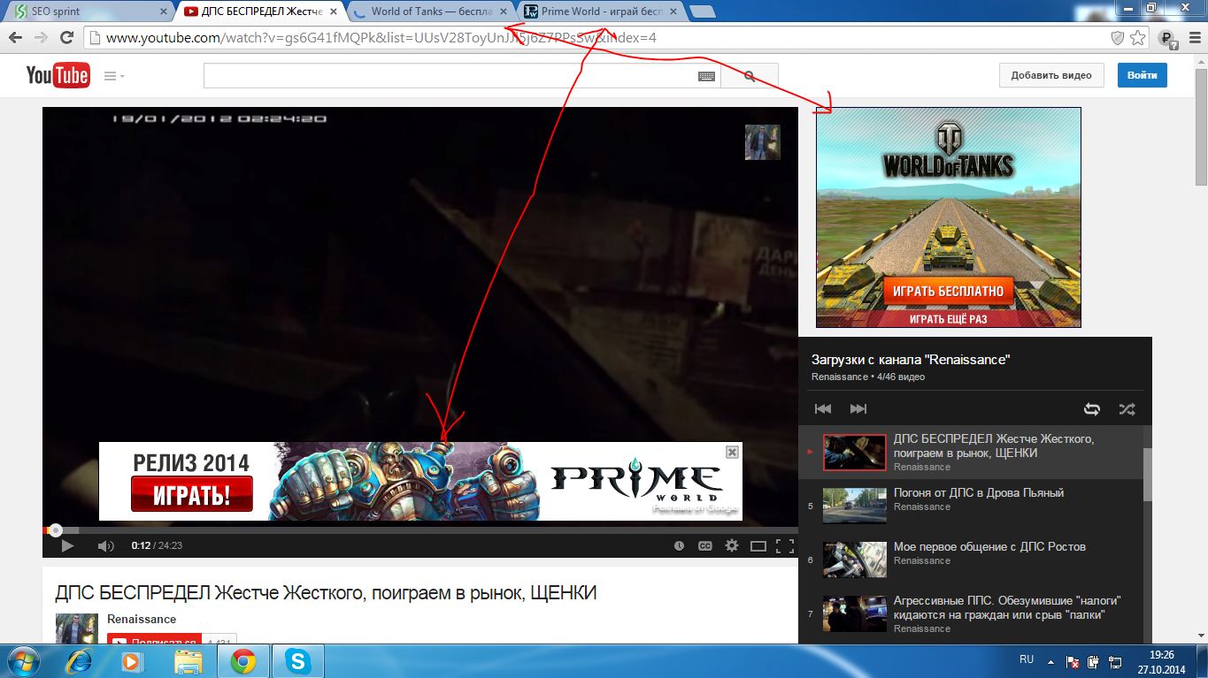Screen dimensions: 1208x678
Task: Mute the video via speaker icon
Action: point(105,545)
